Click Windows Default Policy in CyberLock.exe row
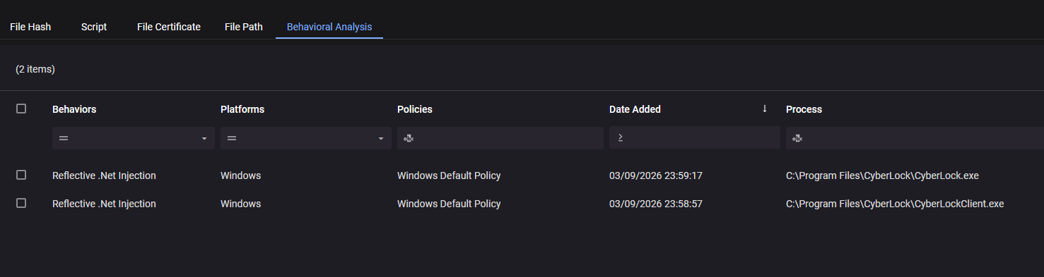Screen dimensions: 1044x277 (x=449, y=176)
